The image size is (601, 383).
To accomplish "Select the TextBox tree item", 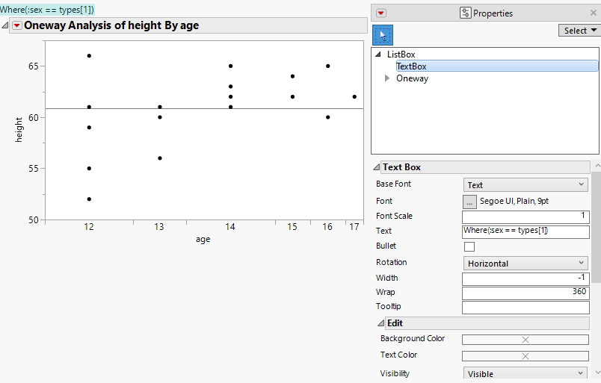I will point(411,66).
